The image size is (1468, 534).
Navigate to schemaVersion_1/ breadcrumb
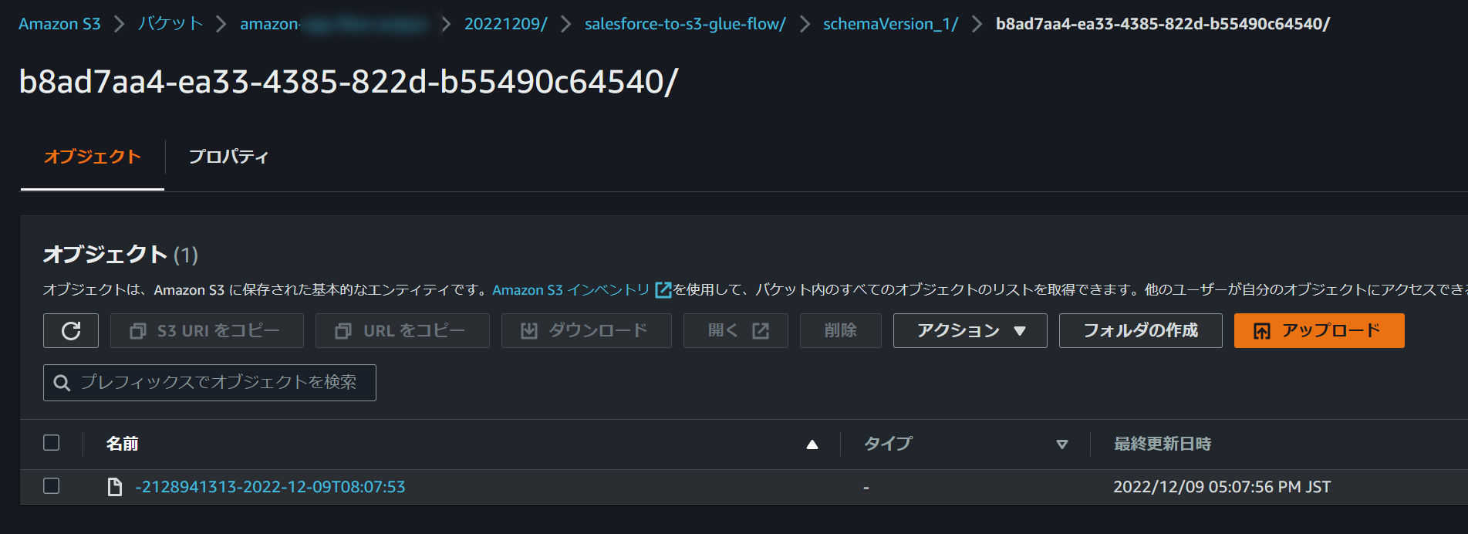tap(890, 24)
